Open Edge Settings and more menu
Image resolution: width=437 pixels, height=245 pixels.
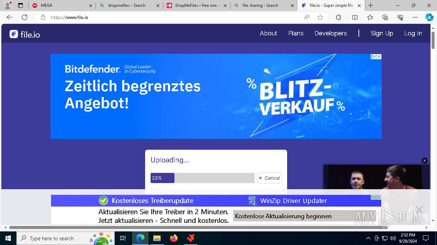click(x=415, y=17)
